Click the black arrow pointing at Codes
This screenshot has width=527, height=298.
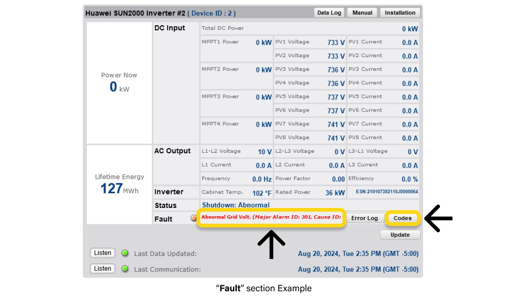(438, 218)
